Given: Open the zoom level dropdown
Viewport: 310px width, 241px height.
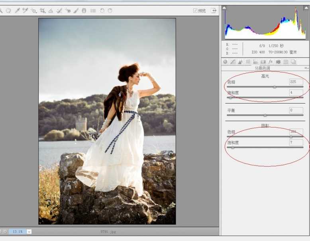Looking at the screenshot, I should [29, 232].
